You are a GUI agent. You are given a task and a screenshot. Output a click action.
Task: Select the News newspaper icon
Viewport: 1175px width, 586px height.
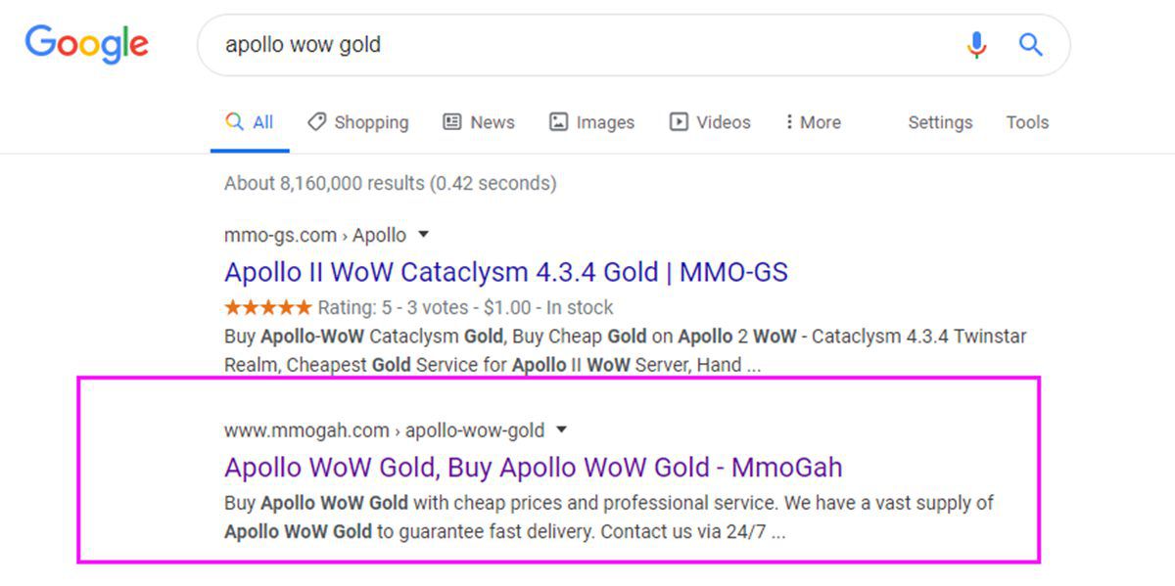(x=452, y=122)
